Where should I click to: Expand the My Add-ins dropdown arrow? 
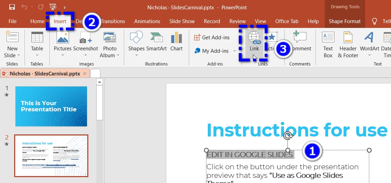click(x=235, y=51)
